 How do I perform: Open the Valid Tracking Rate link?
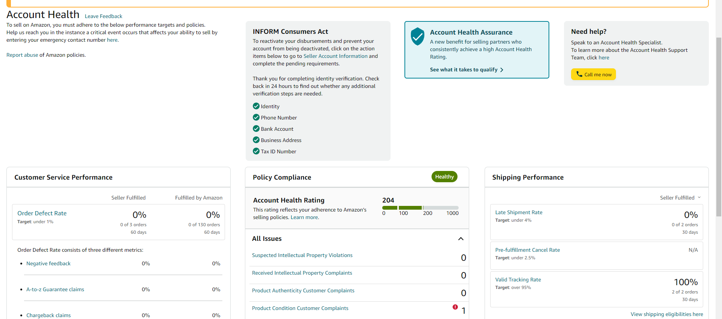click(518, 280)
